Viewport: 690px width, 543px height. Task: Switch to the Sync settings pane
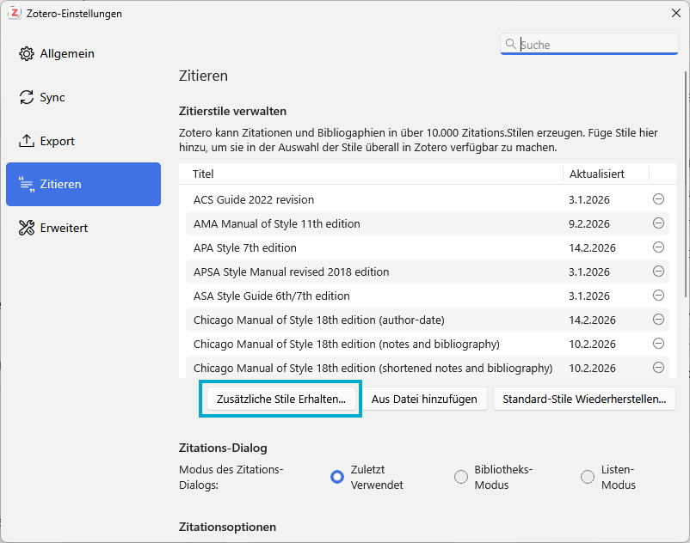click(x=83, y=97)
